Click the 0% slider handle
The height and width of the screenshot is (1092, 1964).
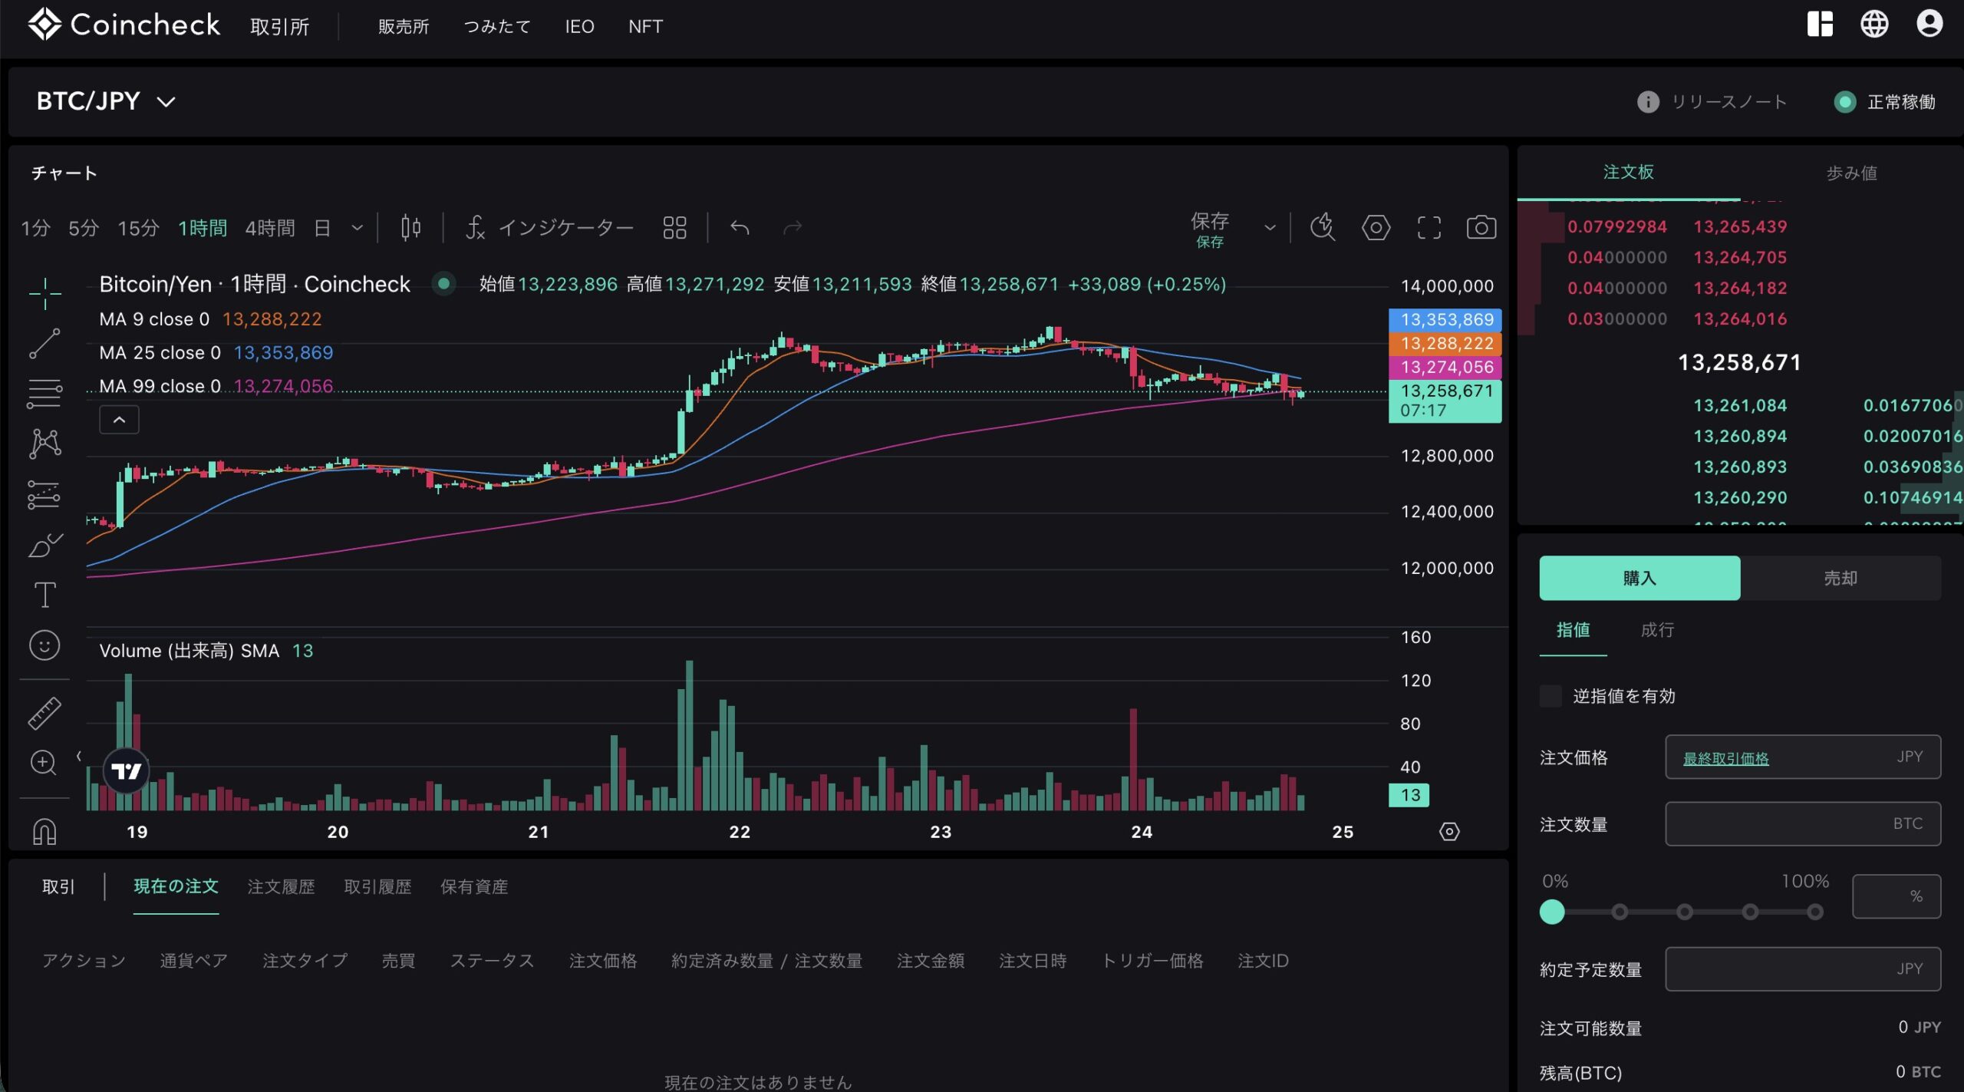pos(1552,912)
